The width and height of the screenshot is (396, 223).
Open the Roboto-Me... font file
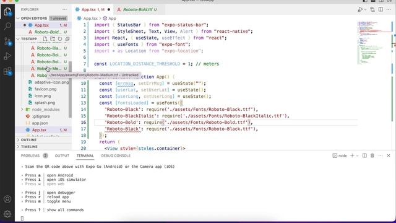tap(49, 69)
